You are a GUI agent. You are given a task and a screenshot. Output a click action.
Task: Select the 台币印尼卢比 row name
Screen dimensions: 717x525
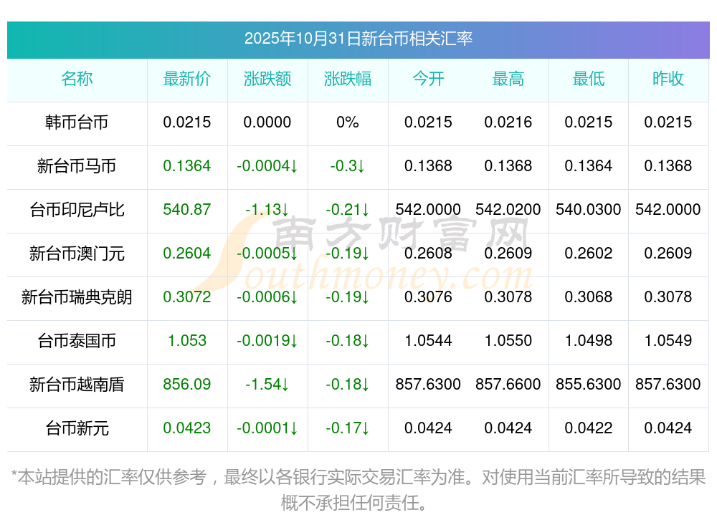(77, 210)
